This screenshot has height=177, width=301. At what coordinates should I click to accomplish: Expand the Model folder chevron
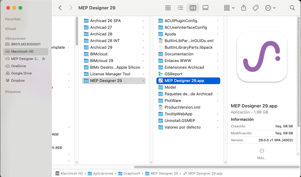point(217,87)
